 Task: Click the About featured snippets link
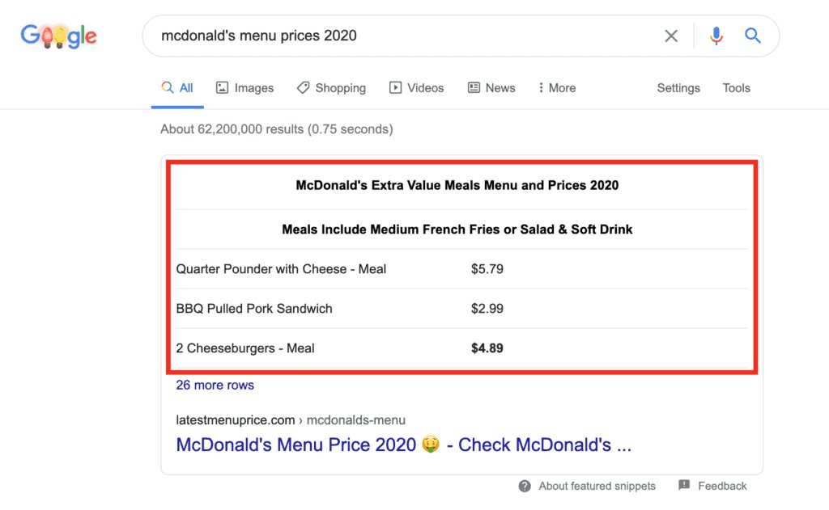point(597,486)
